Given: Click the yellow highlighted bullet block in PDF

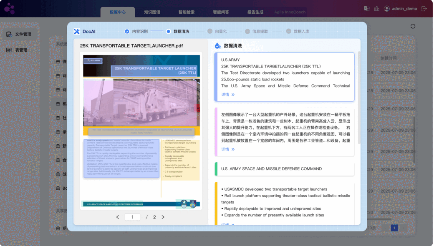Looking at the screenshot, I should point(180,160).
